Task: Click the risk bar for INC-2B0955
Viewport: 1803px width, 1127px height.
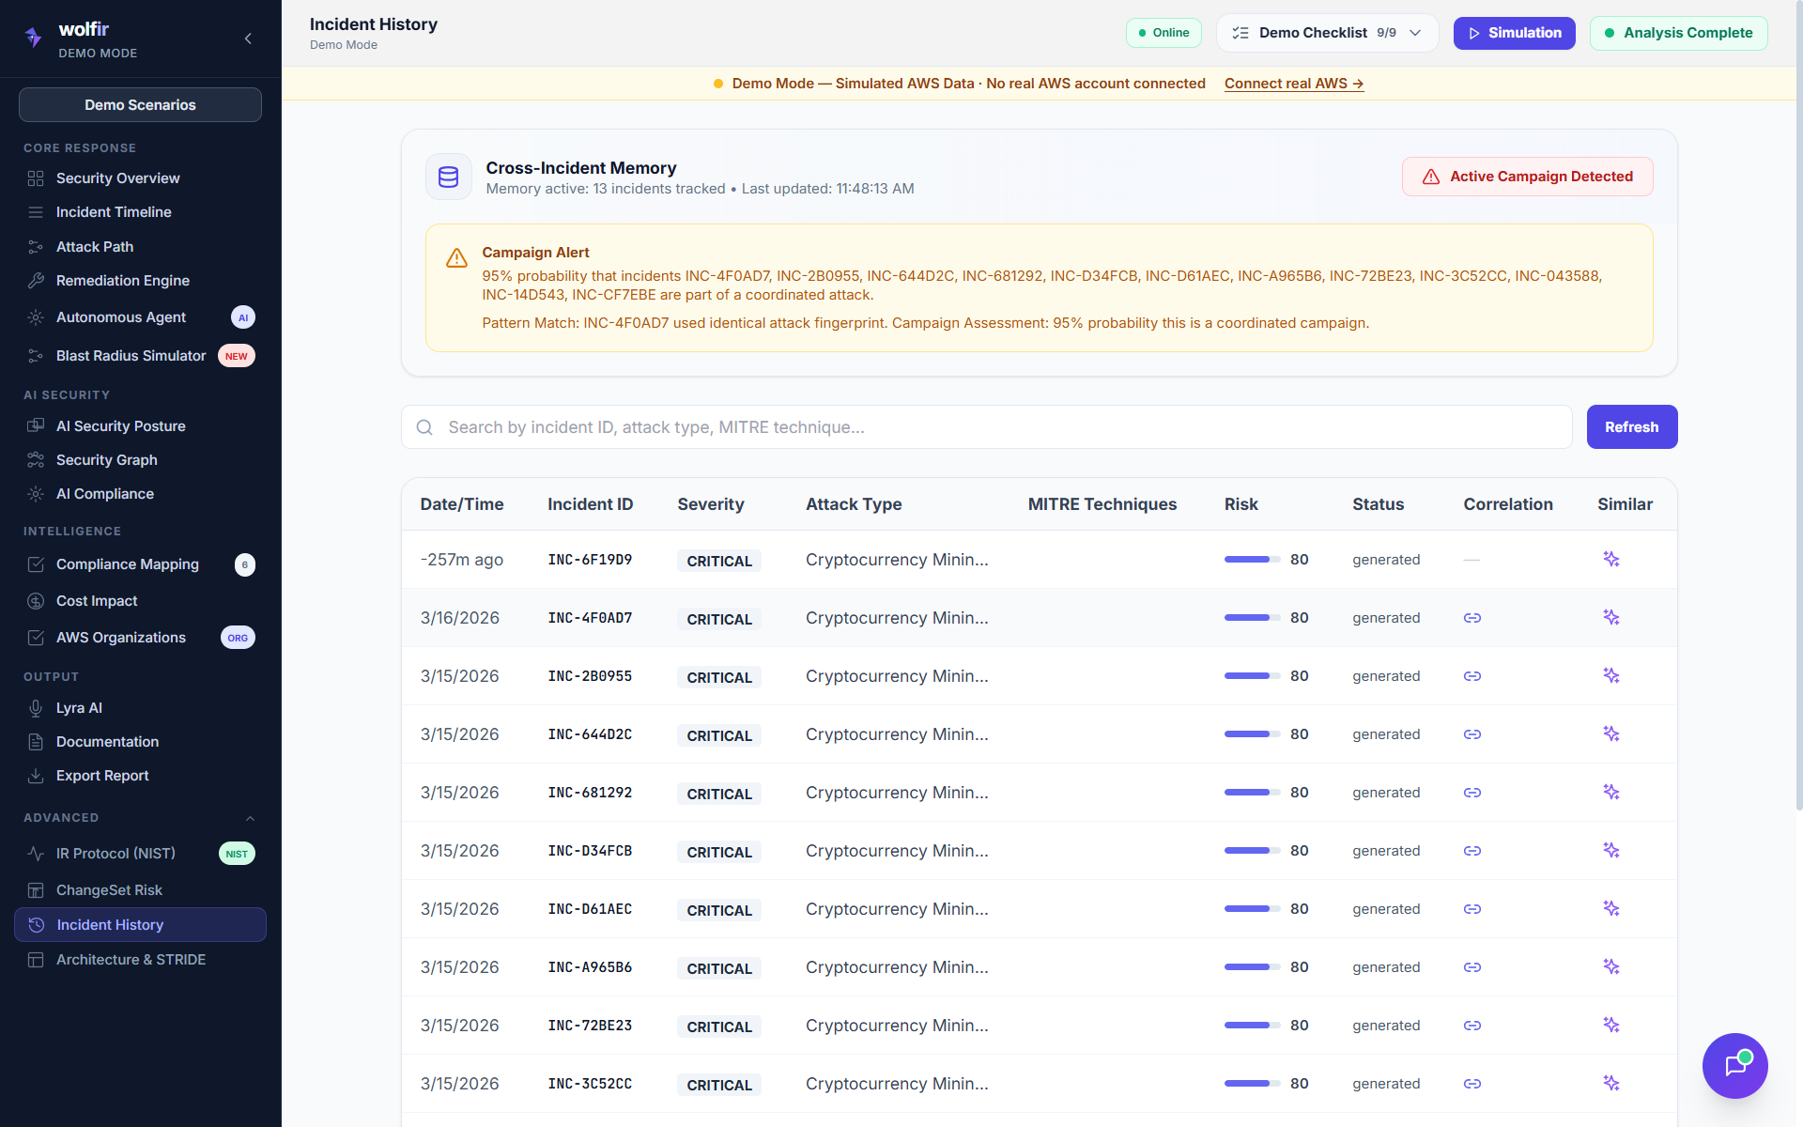Action: tap(1251, 676)
